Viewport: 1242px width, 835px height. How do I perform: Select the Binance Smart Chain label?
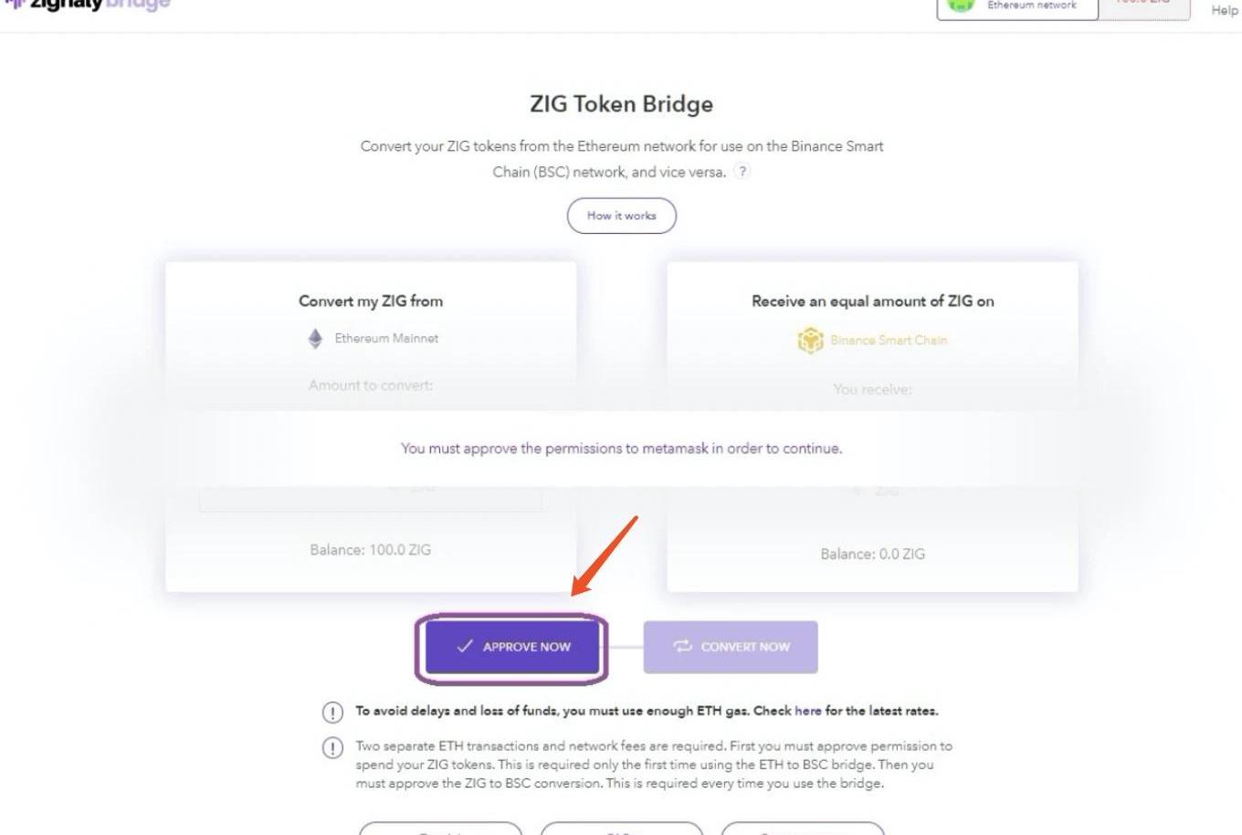coord(889,341)
